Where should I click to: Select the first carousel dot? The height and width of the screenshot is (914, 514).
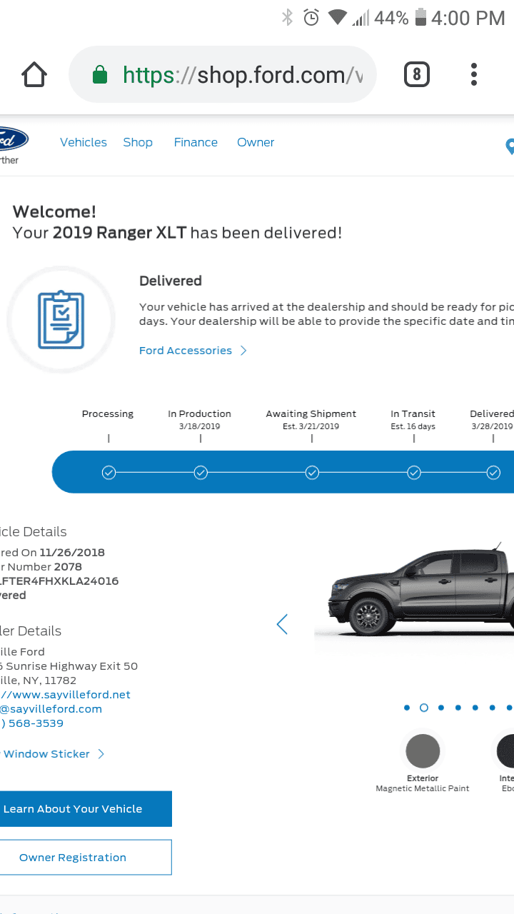click(x=407, y=708)
